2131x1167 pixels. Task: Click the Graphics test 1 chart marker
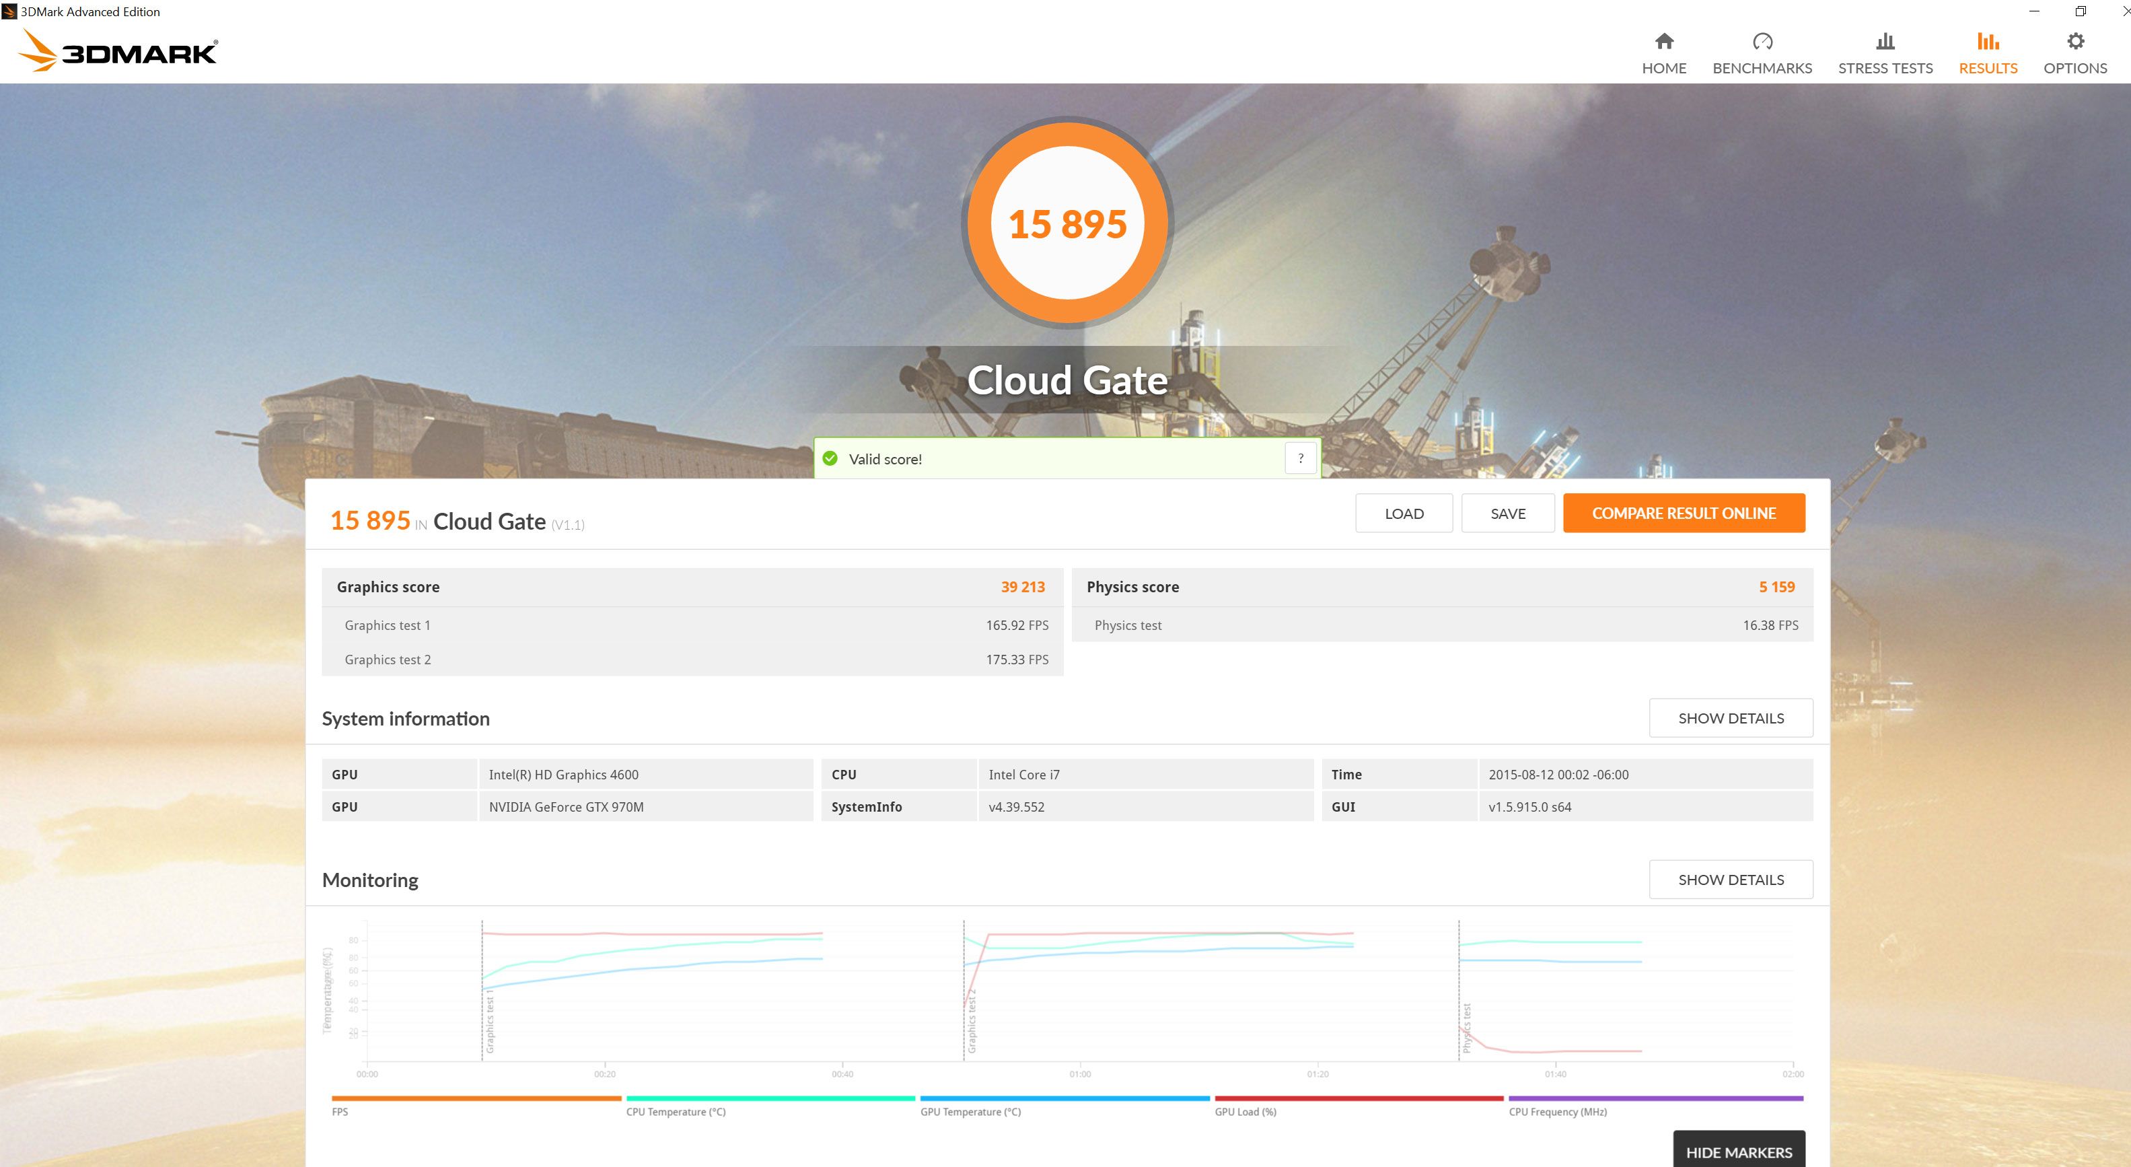(x=489, y=1020)
